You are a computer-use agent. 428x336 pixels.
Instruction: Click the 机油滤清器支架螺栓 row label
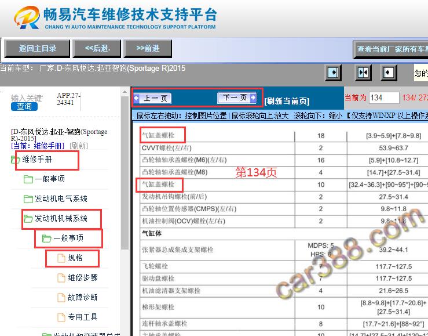click(x=171, y=291)
